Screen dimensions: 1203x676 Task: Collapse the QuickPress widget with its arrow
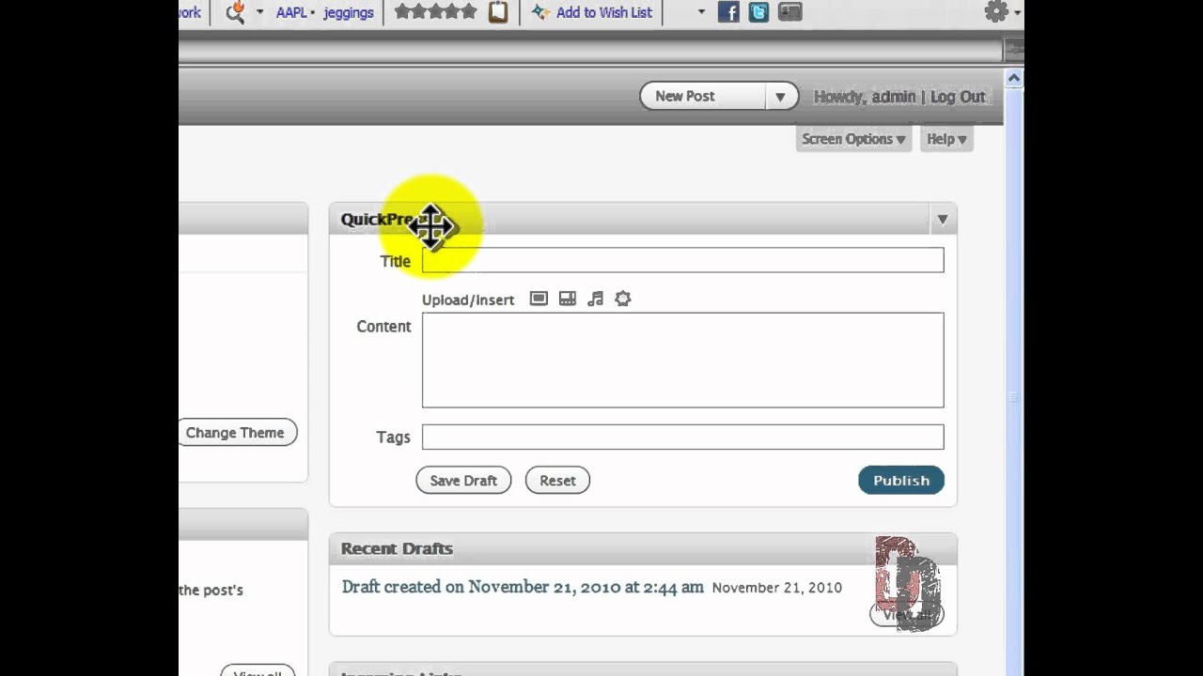(x=942, y=220)
